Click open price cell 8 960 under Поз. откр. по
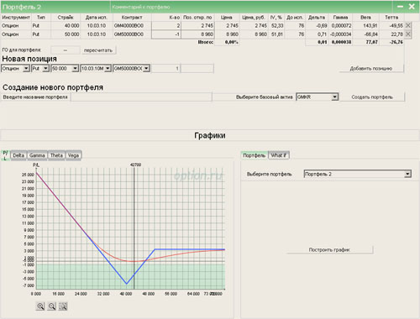This screenshot has height=319, width=420. [x=198, y=34]
